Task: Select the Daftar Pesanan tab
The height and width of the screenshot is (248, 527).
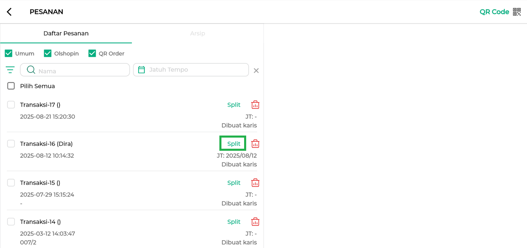Action: coord(66,33)
